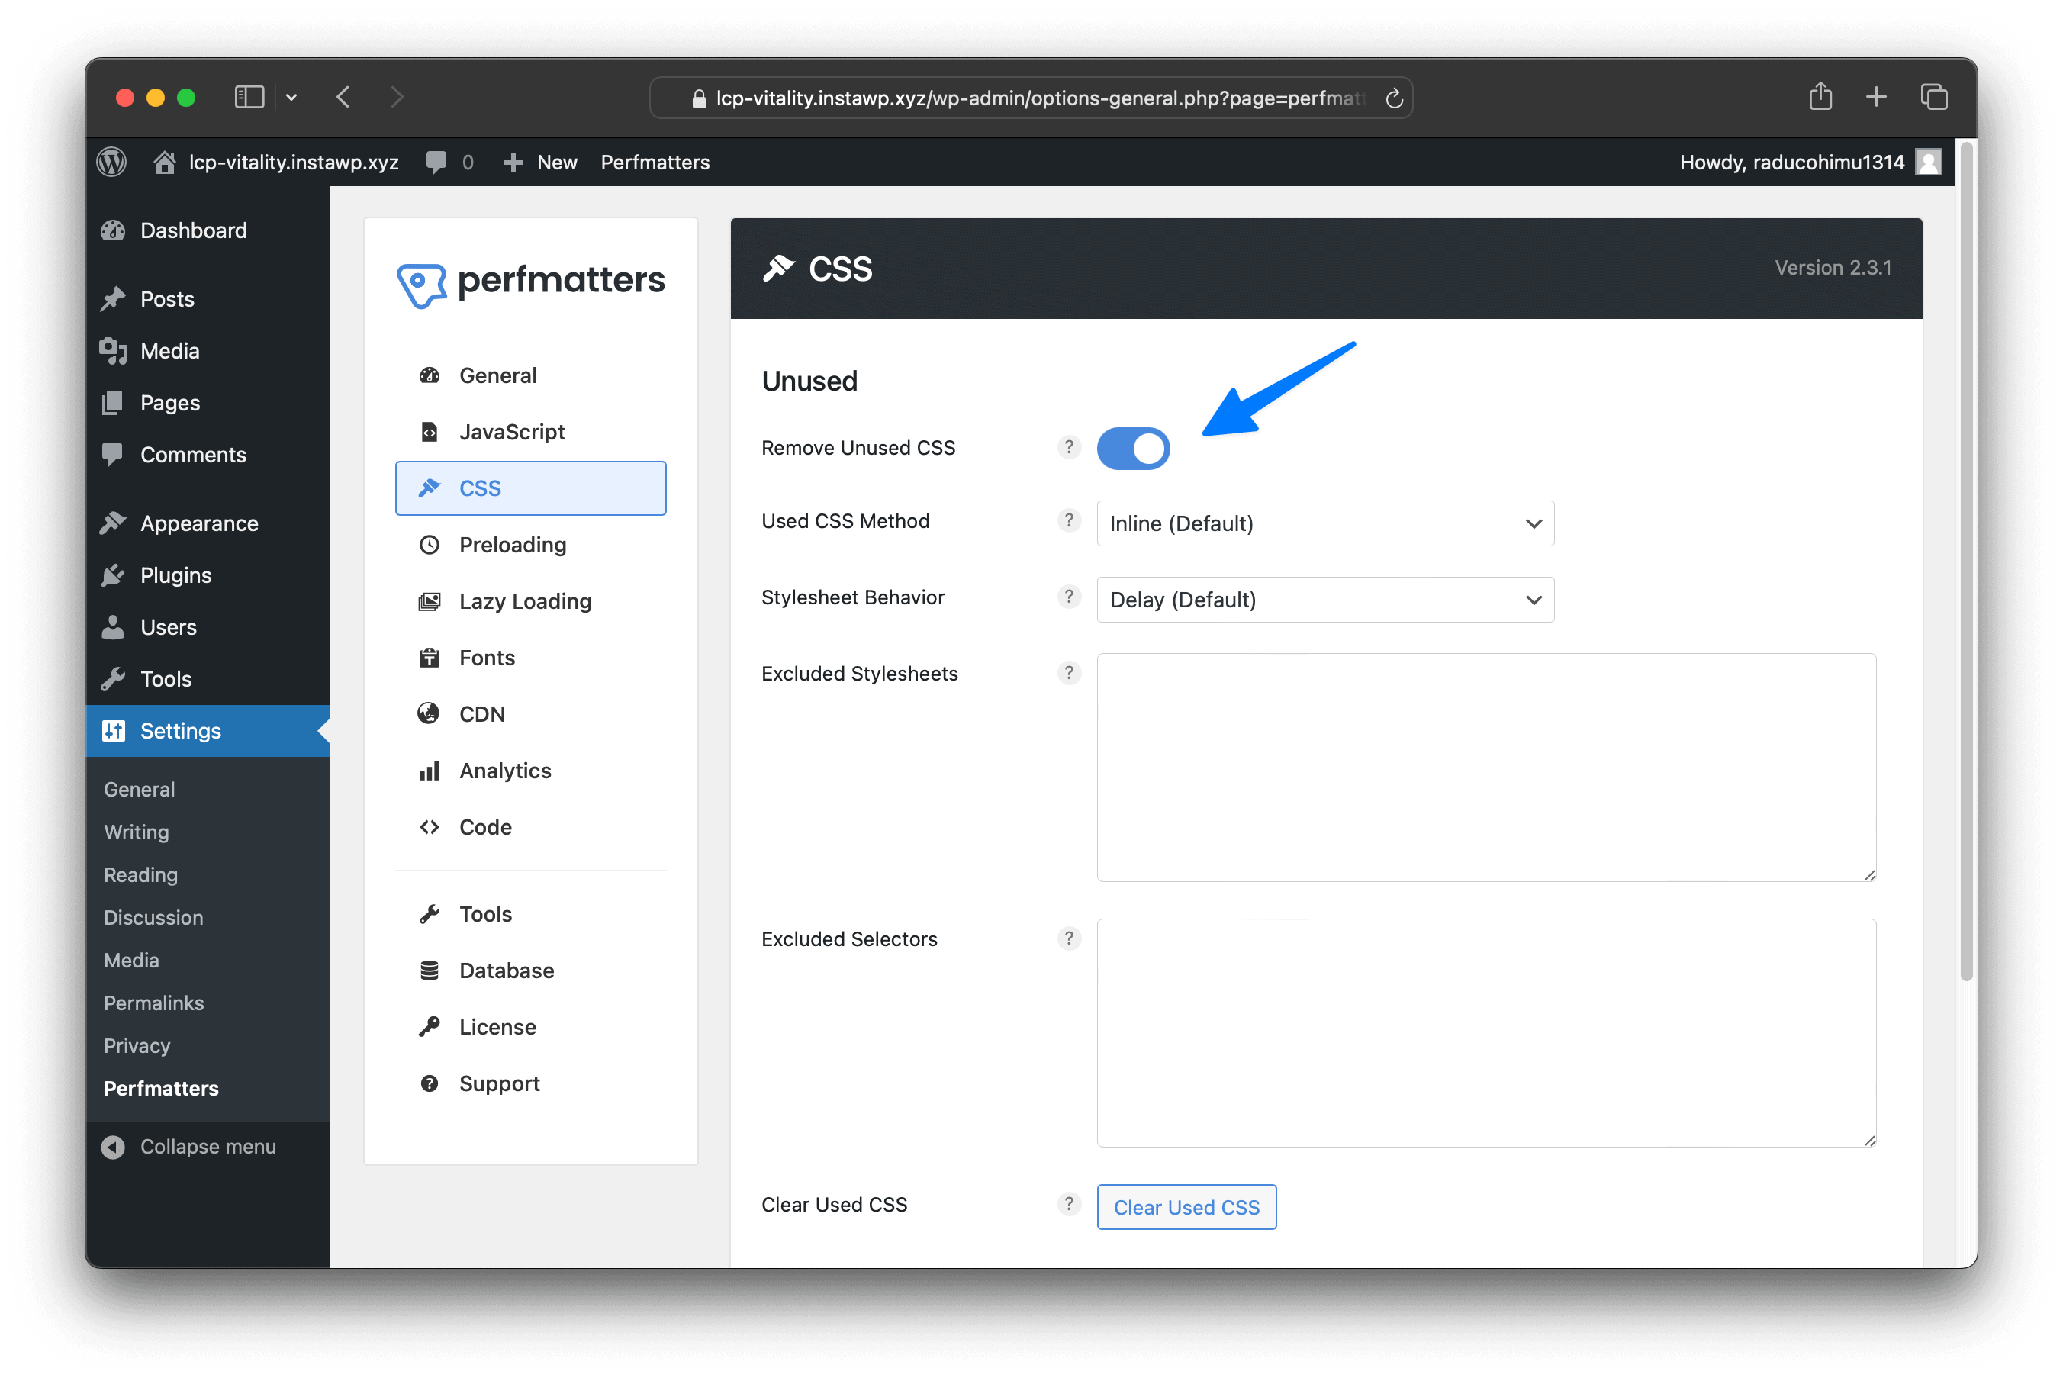The image size is (2063, 1381).
Task: Click the Safari share icon
Action: (x=1820, y=97)
